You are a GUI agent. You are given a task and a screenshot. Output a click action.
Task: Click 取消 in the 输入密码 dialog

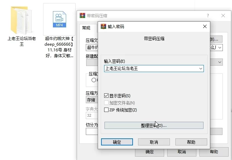point(154,142)
